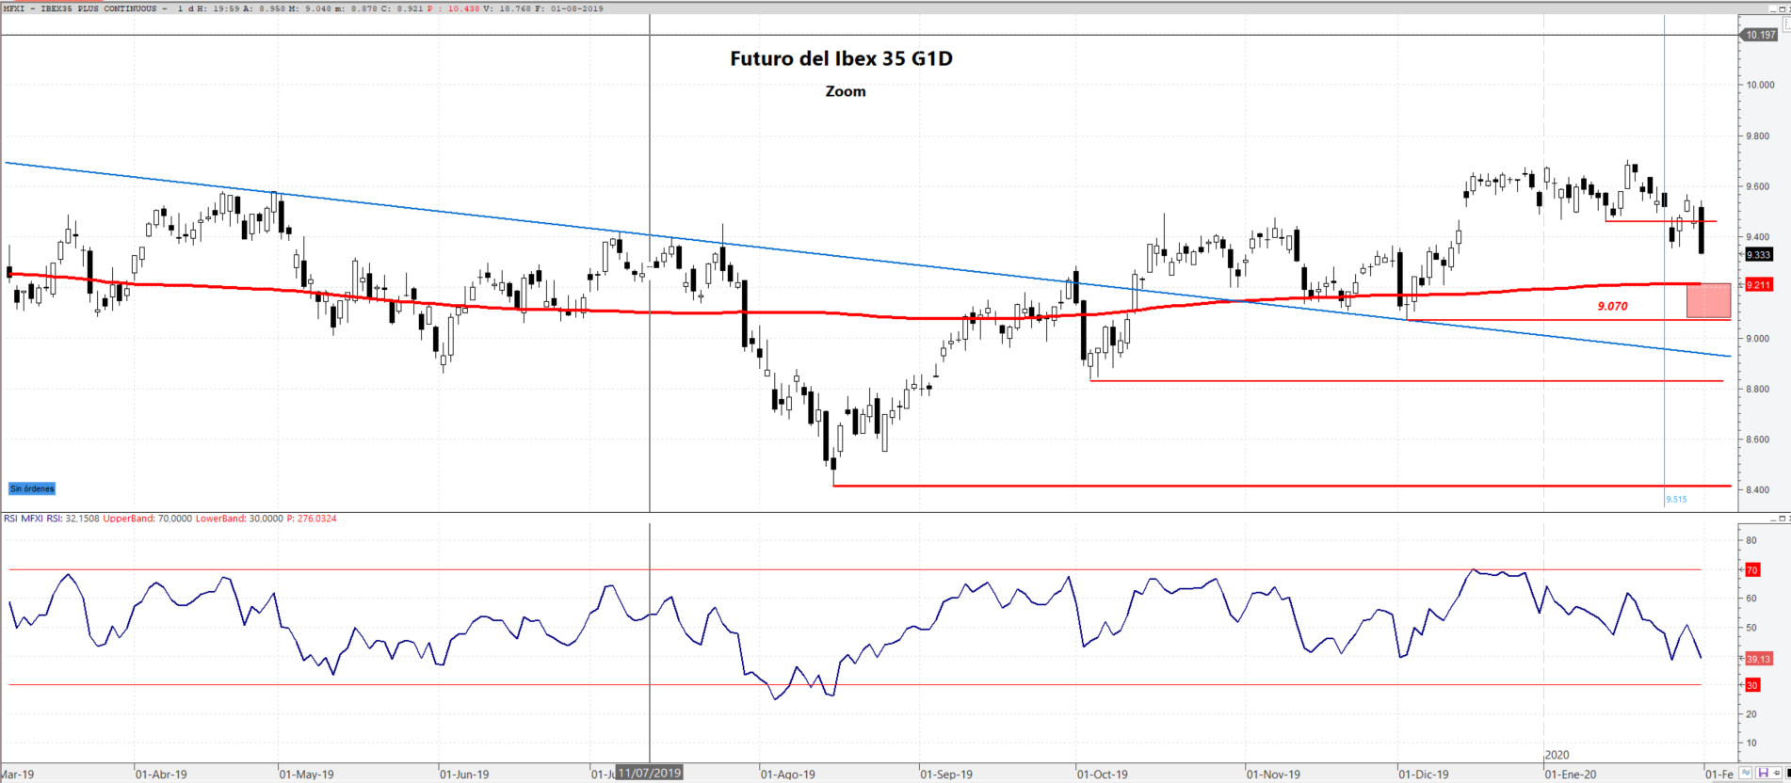Click the 10.000 price axis label
Viewport: 1791px width, 783px height.
click(1760, 85)
